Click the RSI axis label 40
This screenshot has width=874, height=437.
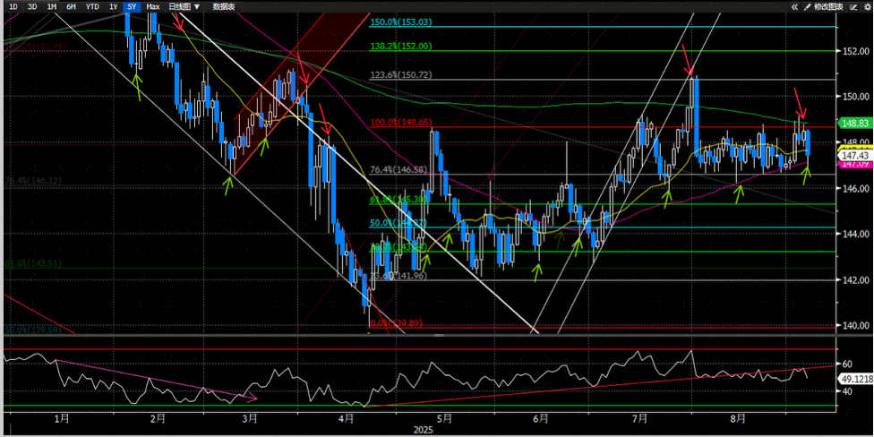[847, 391]
